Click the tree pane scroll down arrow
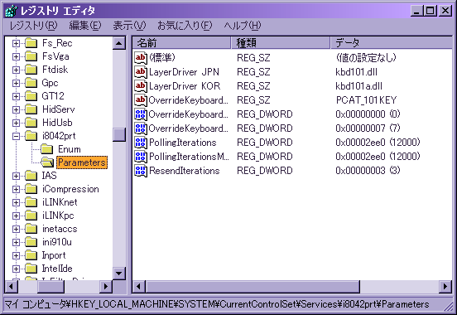The image size is (457, 315). (x=119, y=274)
